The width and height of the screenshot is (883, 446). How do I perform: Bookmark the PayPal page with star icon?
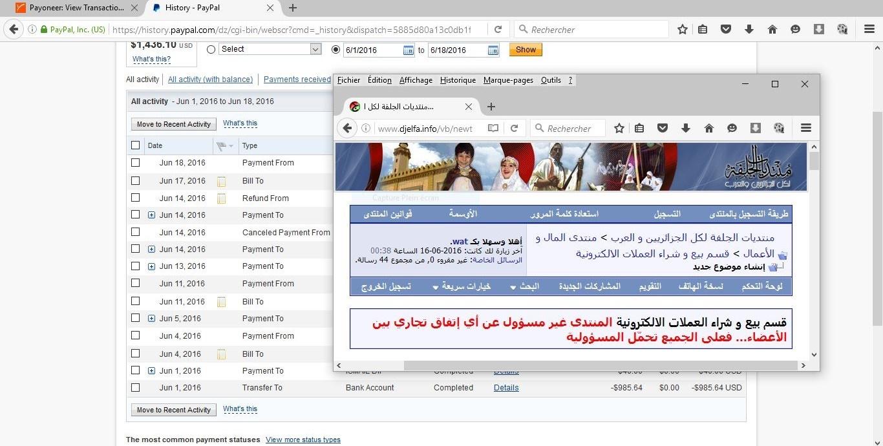pyautogui.click(x=683, y=29)
